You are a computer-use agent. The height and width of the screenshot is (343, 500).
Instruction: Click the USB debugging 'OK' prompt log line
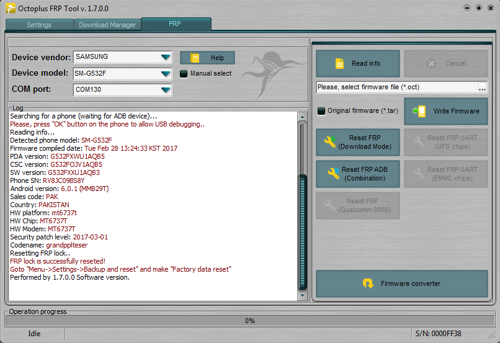tap(107, 124)
